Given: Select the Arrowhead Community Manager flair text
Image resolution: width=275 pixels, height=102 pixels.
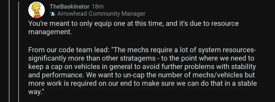Looking at the screenshot, I should click(x=101, y=14).
